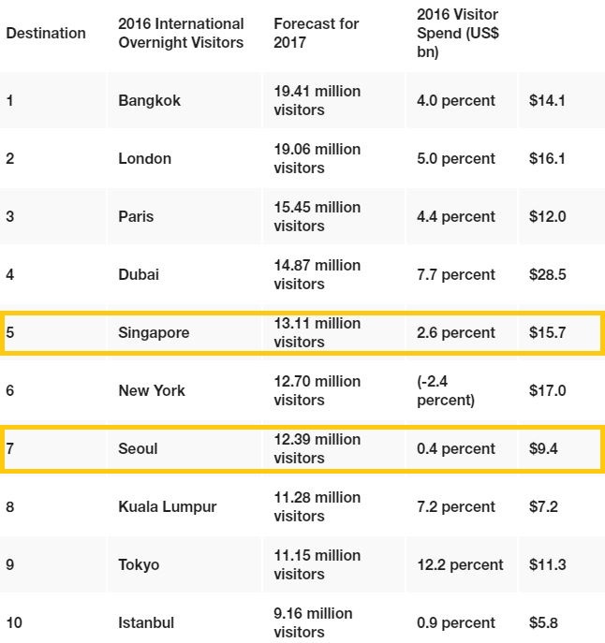Click the 2016 Visitor Spend header
The height and width of the screenshot is (643, 605).
point(458,33)
